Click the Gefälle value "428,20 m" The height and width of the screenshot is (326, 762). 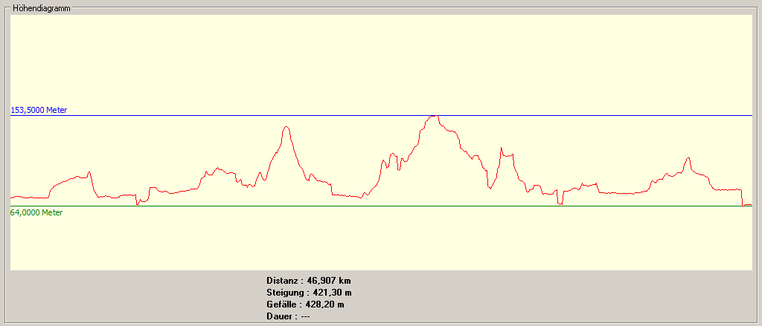tap(324, 304)
